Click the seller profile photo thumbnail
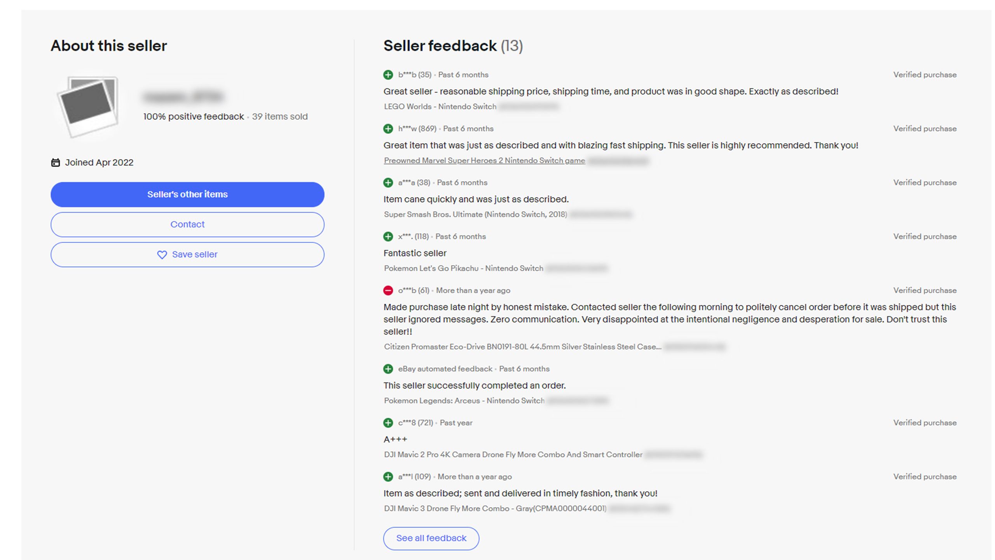 (x=88, y=107)
